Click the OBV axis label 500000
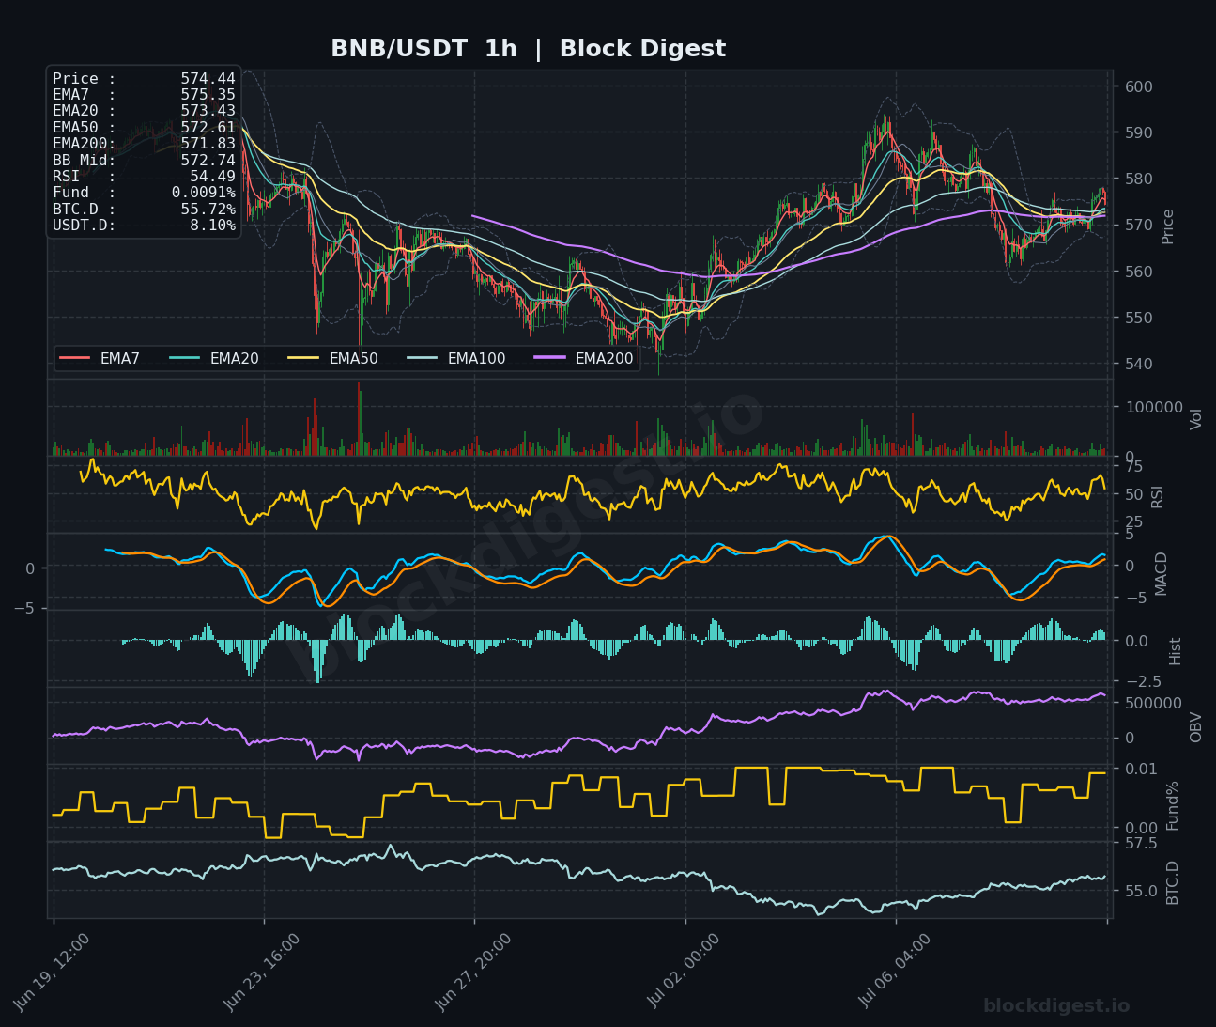The height and width of the screenshot is (1027, 1216). point(1154,703)
